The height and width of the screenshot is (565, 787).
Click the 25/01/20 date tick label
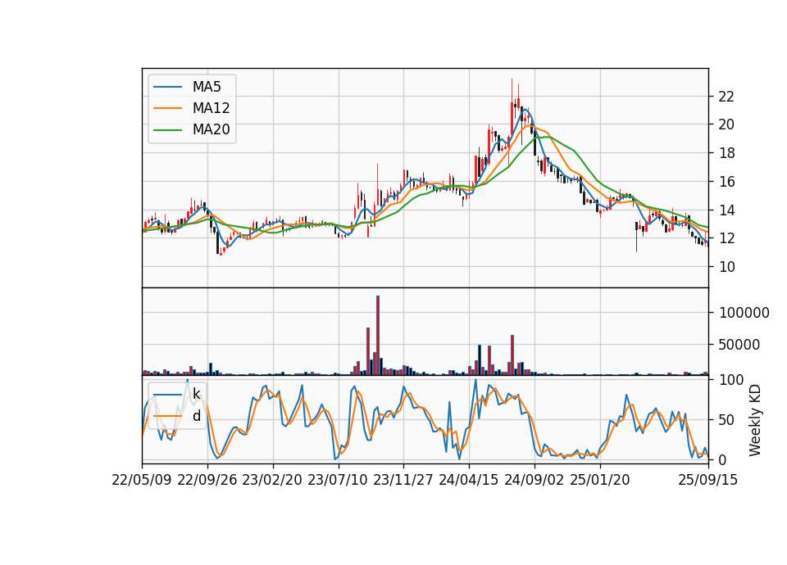(x=600, y=480)
